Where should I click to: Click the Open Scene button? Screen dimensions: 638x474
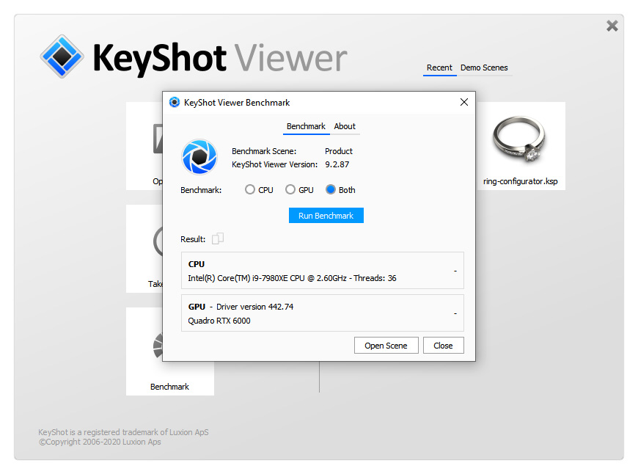pyautogui.click(x=386, y=346)
